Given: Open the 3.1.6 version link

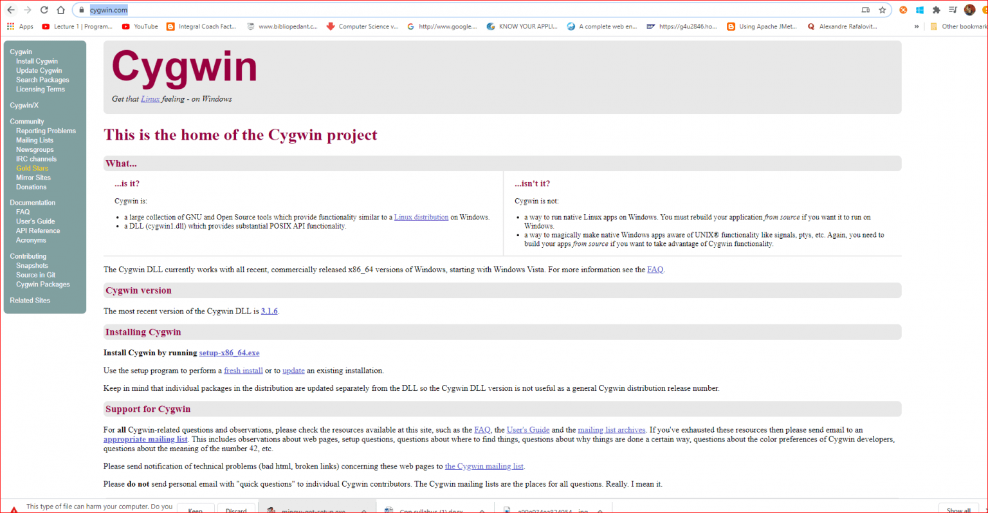Looking at the screenshot, I should [269, 311].
